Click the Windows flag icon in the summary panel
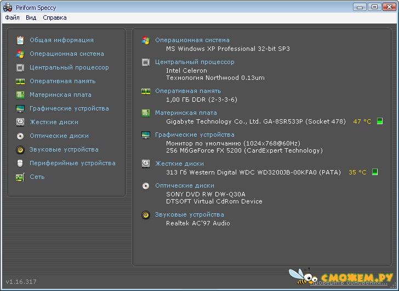 146,40
